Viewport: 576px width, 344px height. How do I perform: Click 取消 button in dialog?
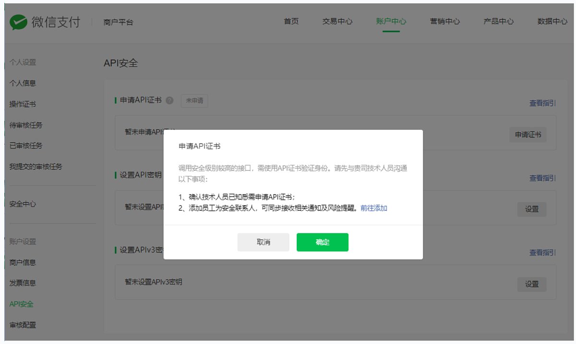coord(264,242)
